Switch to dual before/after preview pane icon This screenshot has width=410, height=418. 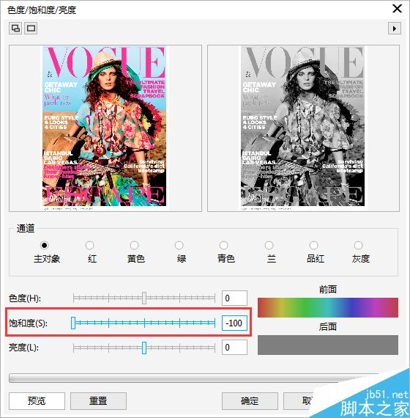click(x=15, y=28)
